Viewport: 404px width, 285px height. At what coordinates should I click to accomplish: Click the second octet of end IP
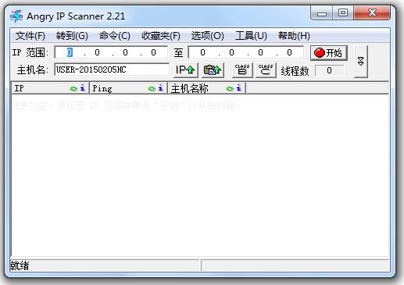231,52
